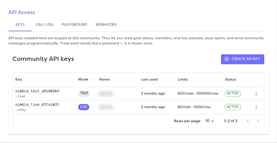Switch to the Call Log tab
Image resolution: width=277 pixels, height=143 pixels.
click(45, 24)
